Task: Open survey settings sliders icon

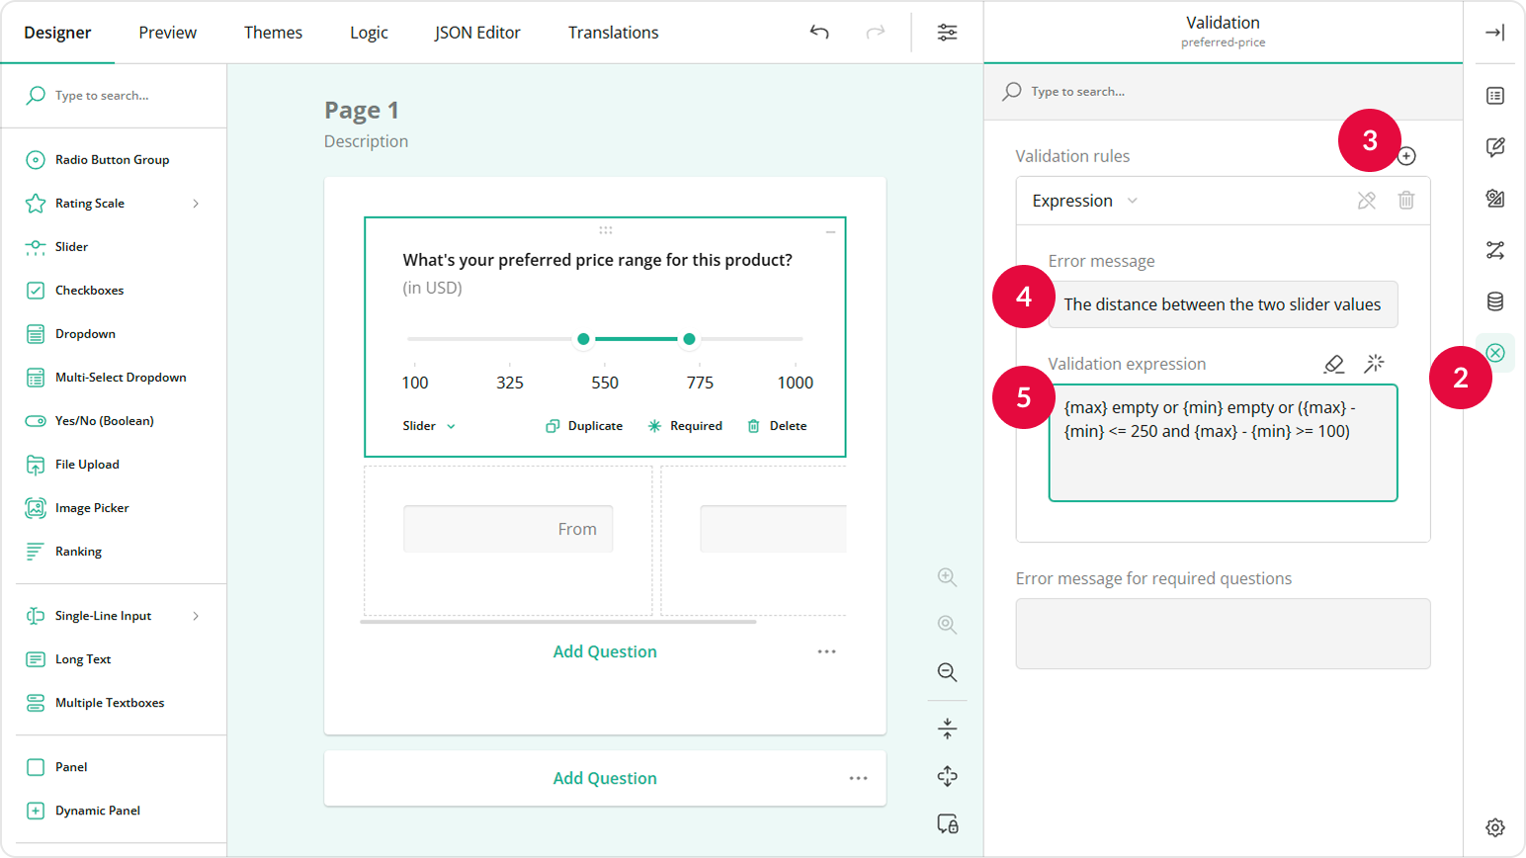Action: [947, 33]
